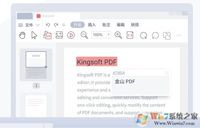Viewport: 200px width, 128px height.
Task: Switch to the 编辑 tab
Action: coord(121,25)
